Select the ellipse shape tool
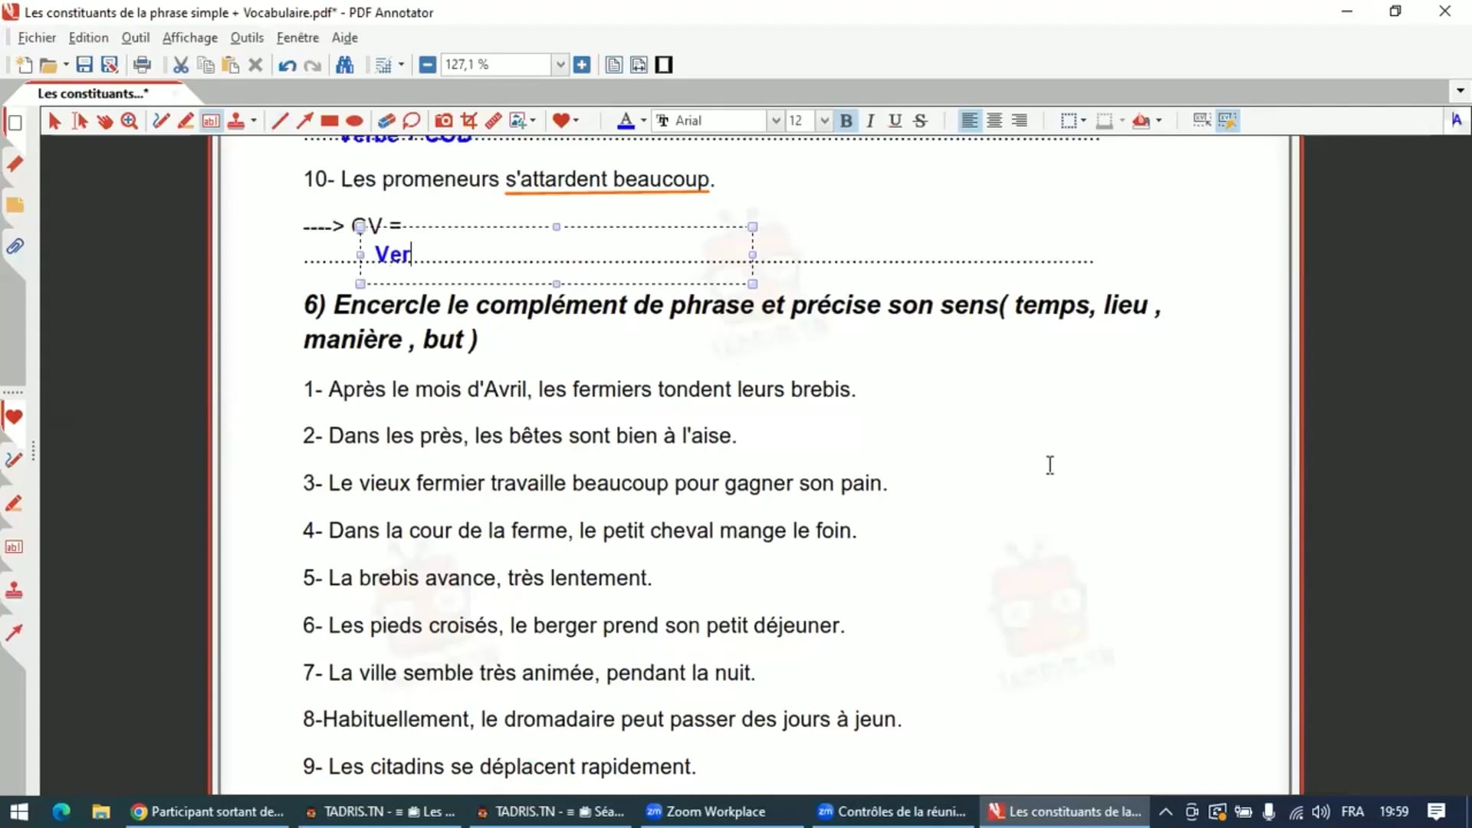 pyautogui.click(x=354, y=120)
